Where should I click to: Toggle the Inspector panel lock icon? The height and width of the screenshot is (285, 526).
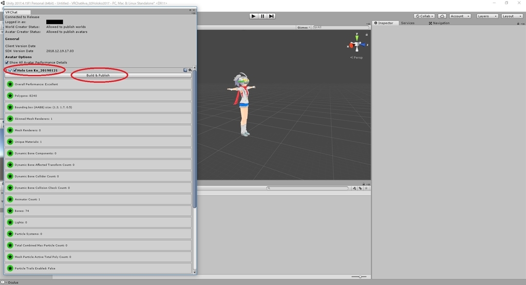[x=518, y=23]
